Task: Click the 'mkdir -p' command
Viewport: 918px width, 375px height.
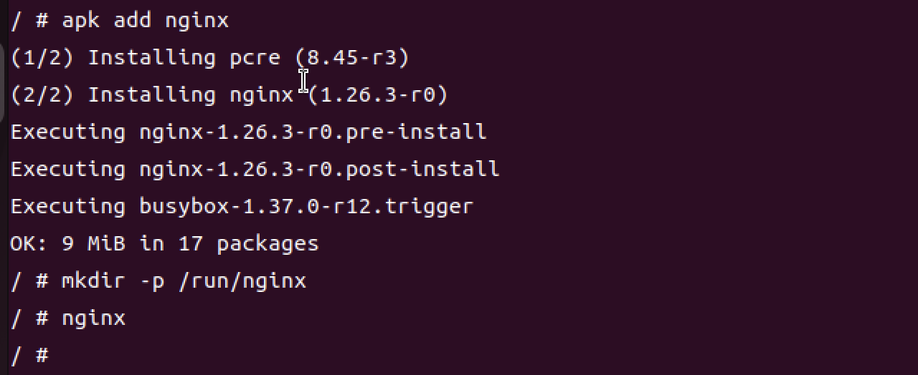Action: 113,281
